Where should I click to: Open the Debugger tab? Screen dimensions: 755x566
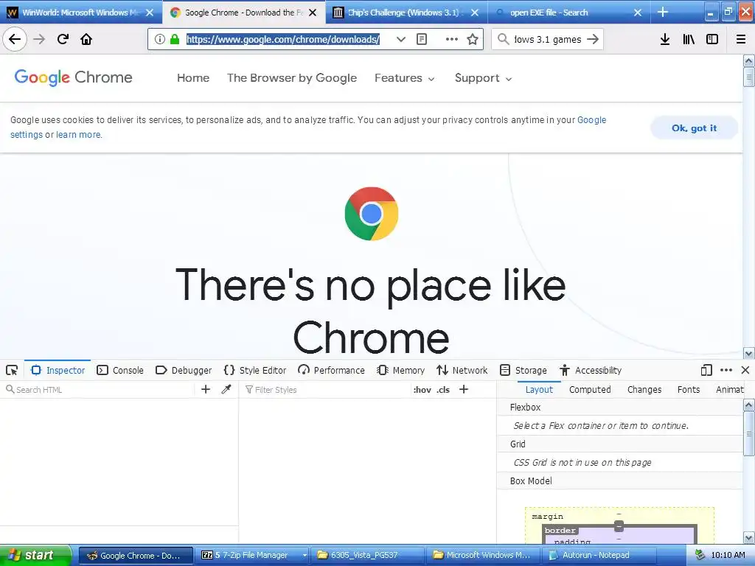[x=184, y=370]
